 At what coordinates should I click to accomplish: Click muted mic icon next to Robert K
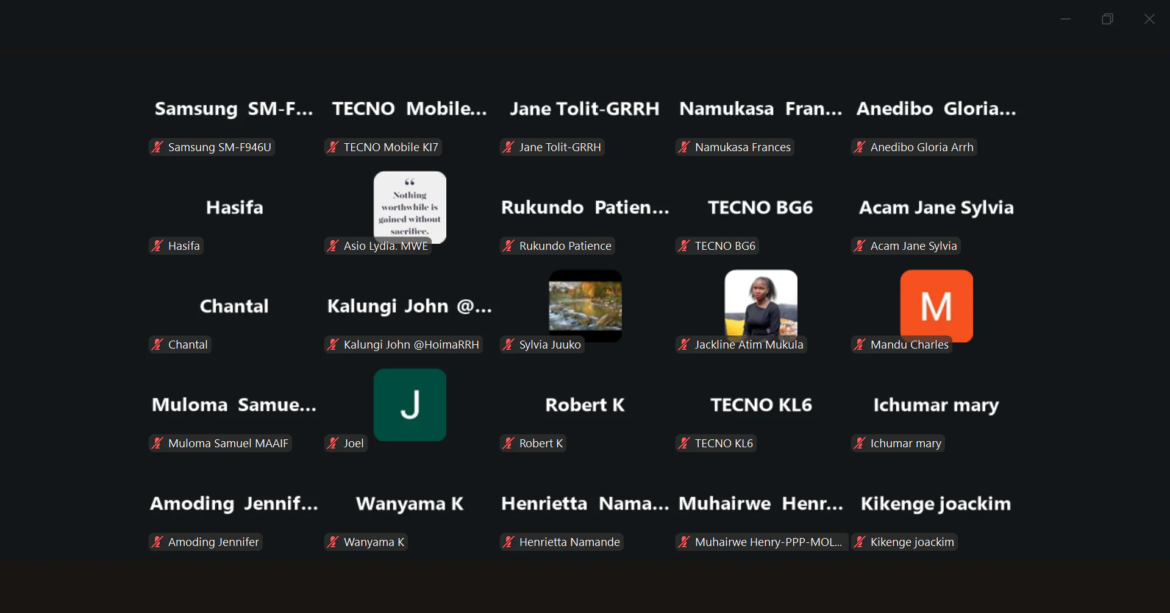pyautogui.click(x=508, y=443)
